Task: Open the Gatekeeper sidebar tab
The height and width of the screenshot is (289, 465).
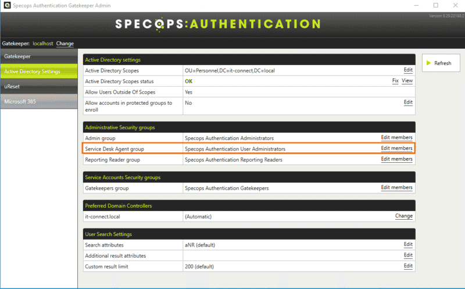Action: [39, 56]
